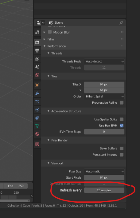The width and height of the screenshot is (140, 218).
Task: Click the timeline End frame 250 field
Action: coord(16,186)
